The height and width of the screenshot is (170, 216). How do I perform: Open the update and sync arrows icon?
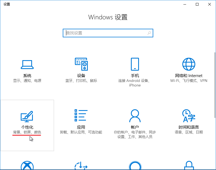[x=81, y=166]
